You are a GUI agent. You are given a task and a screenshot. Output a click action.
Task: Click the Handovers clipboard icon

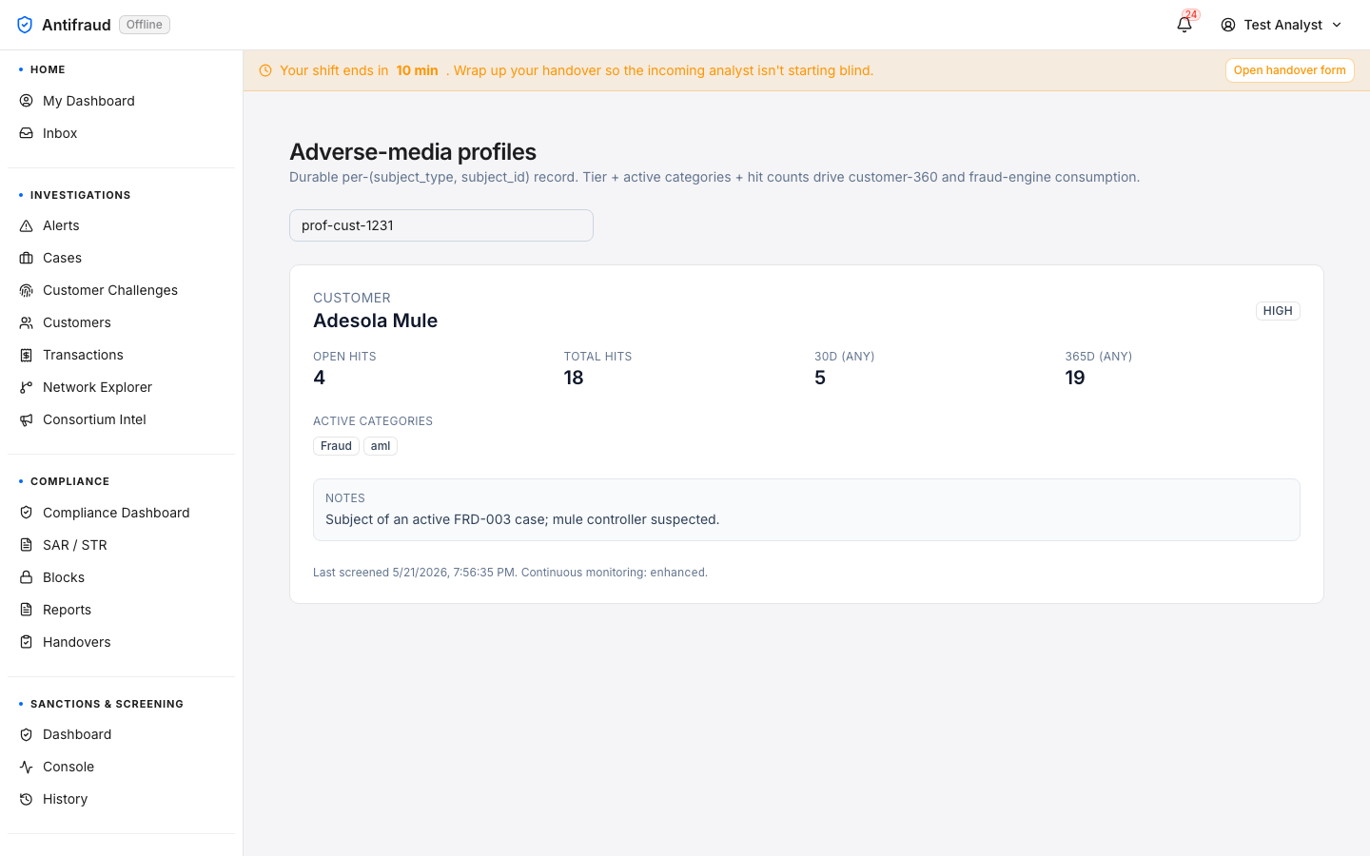tap(27, 642)
